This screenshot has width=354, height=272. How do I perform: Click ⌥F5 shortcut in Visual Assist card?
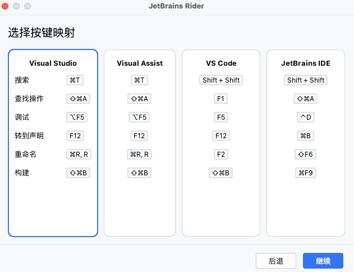[139, 117]
